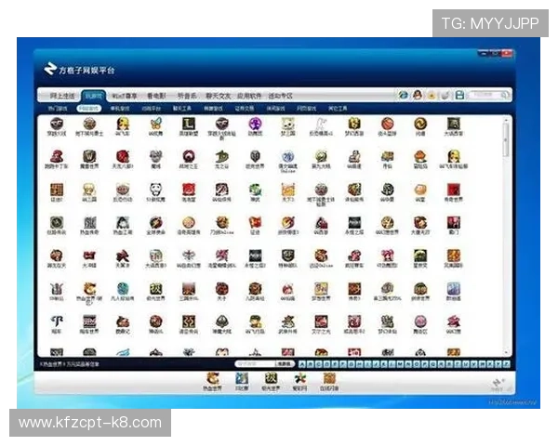Open the 极光世界 icon in bottom dock

[x=271, y=379]
